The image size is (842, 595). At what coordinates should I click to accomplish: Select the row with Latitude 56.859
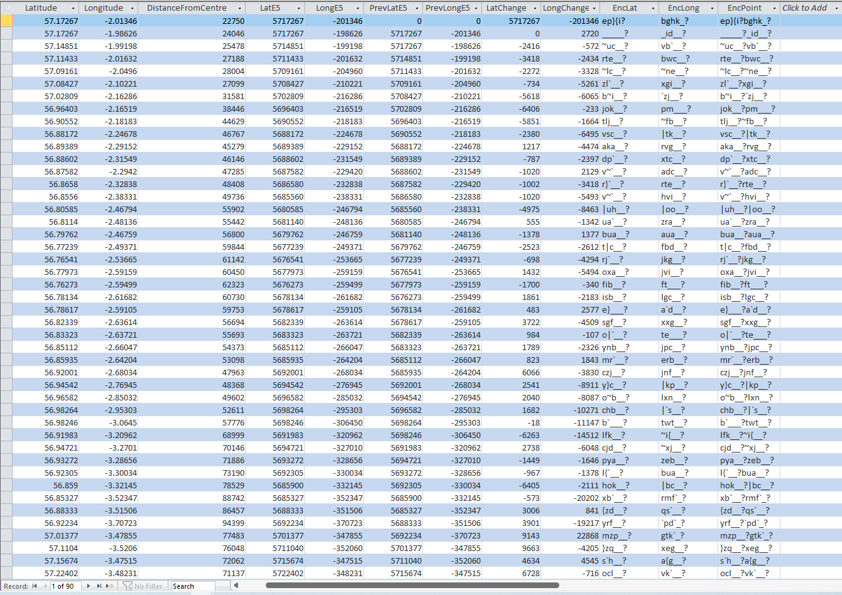pyautogui.click(x=6, y=485)
